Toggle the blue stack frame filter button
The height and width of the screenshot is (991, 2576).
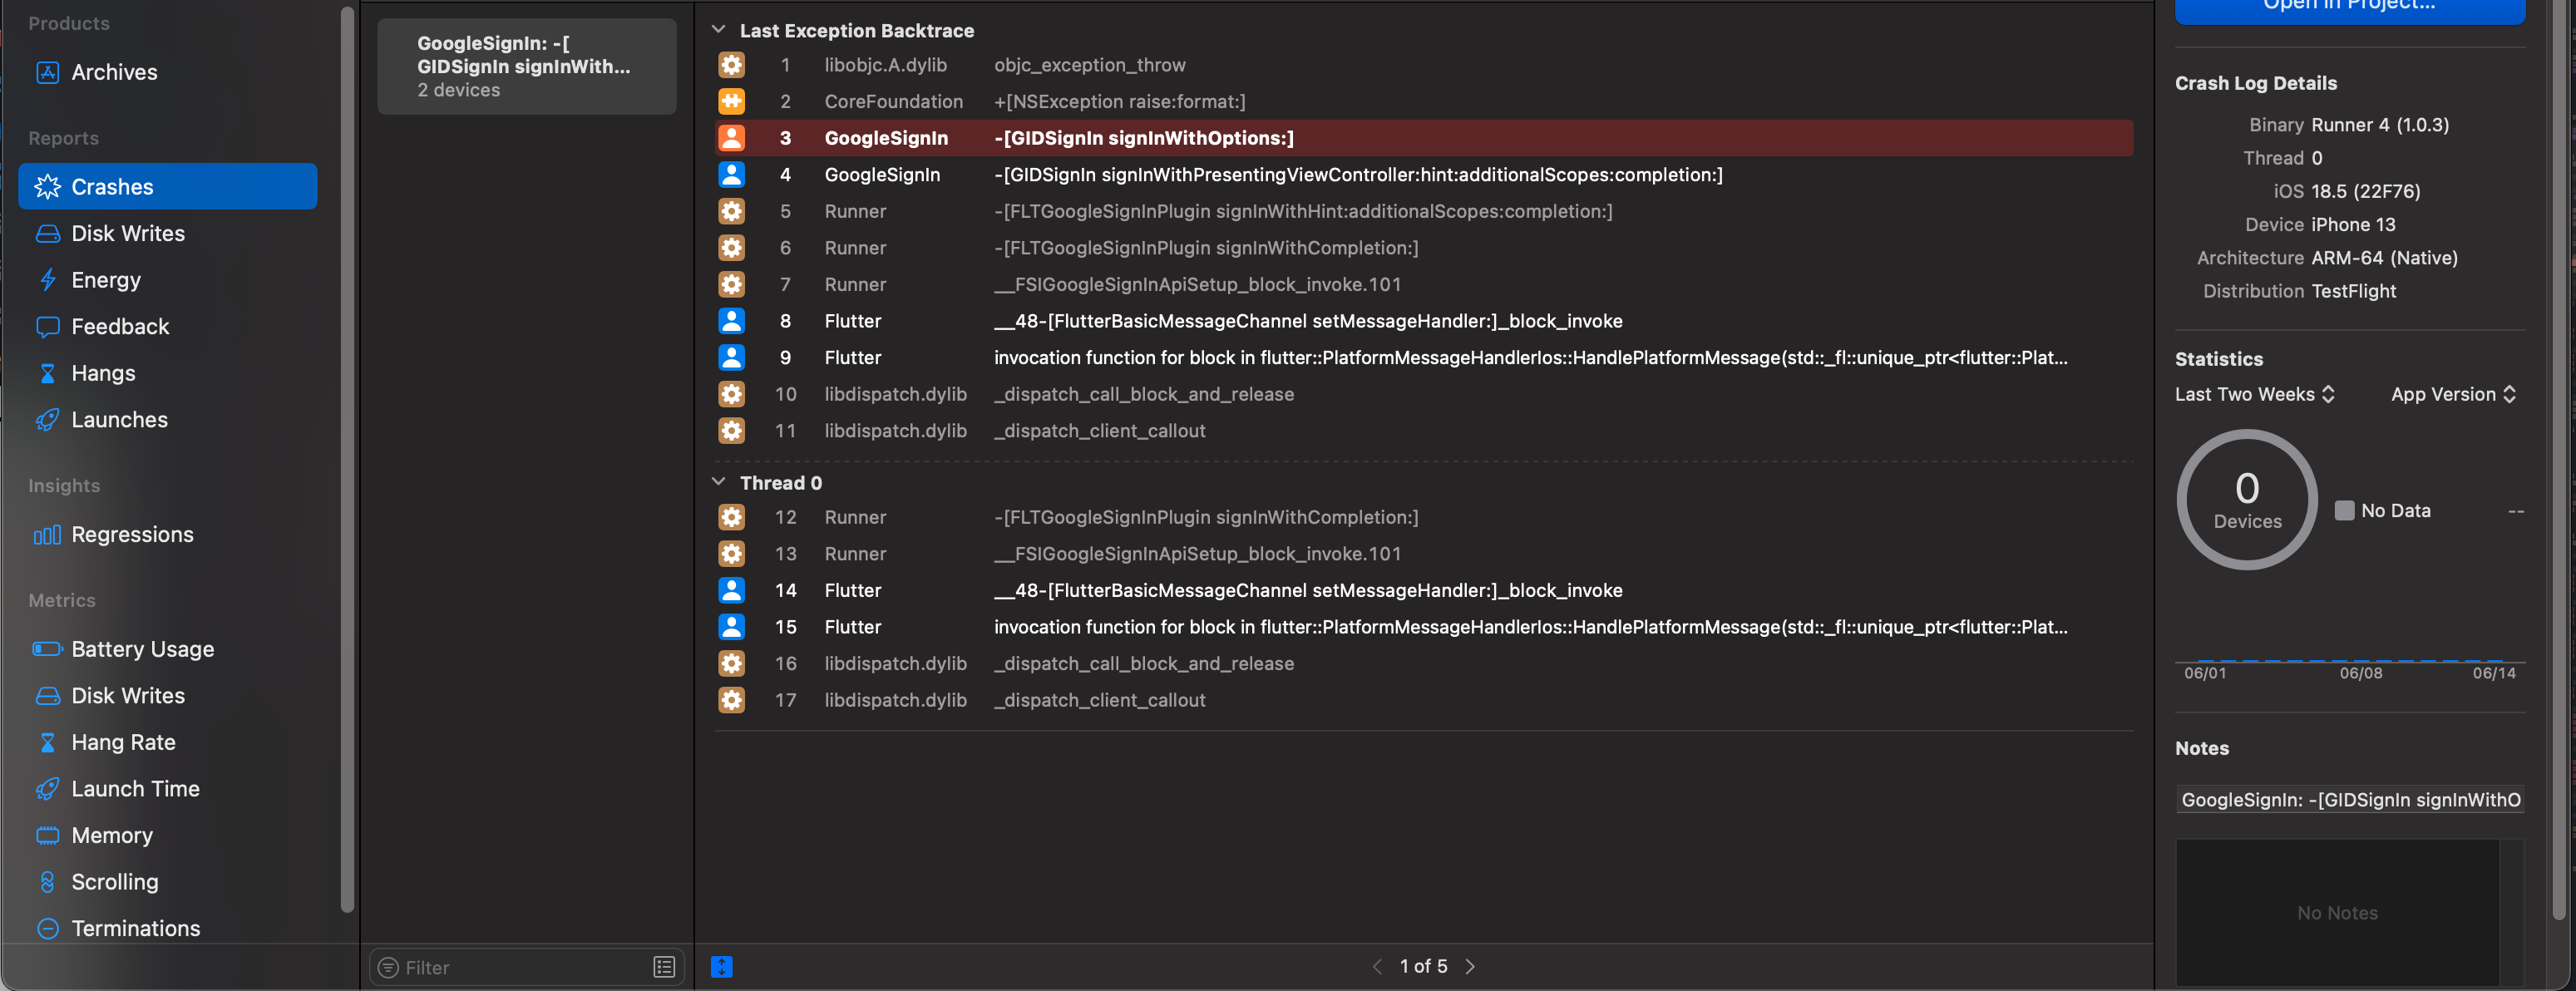point(721,966)
